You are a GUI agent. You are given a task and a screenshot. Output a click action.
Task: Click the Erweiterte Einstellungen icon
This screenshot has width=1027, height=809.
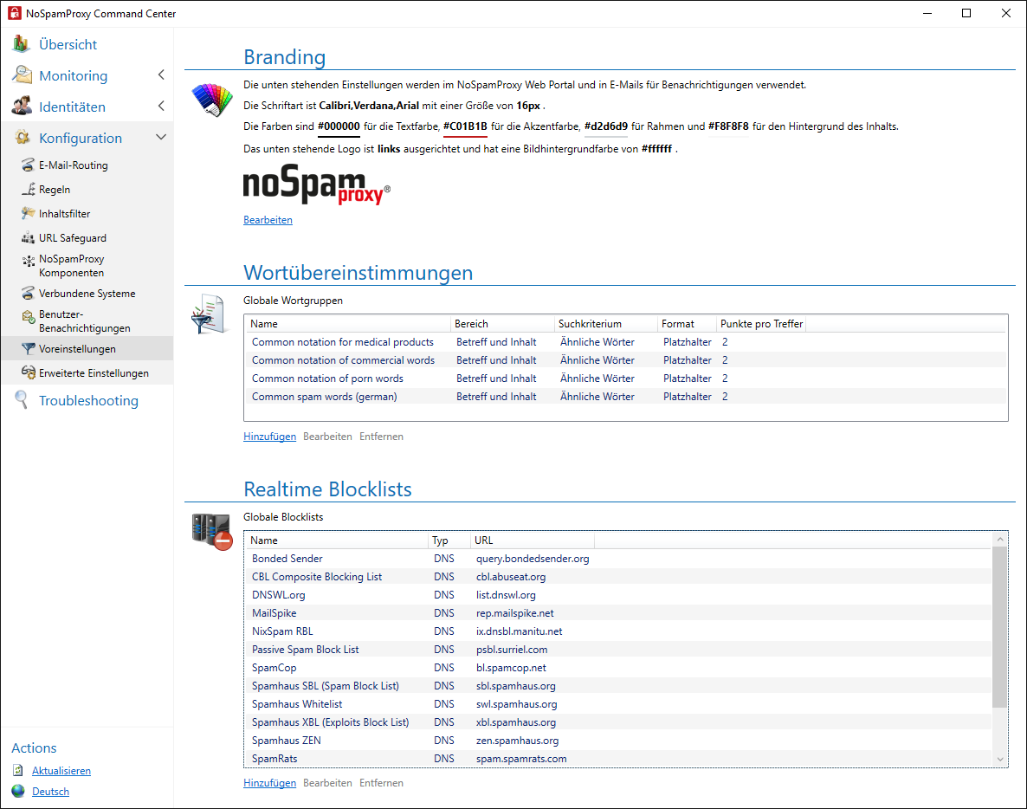[29, 372]
